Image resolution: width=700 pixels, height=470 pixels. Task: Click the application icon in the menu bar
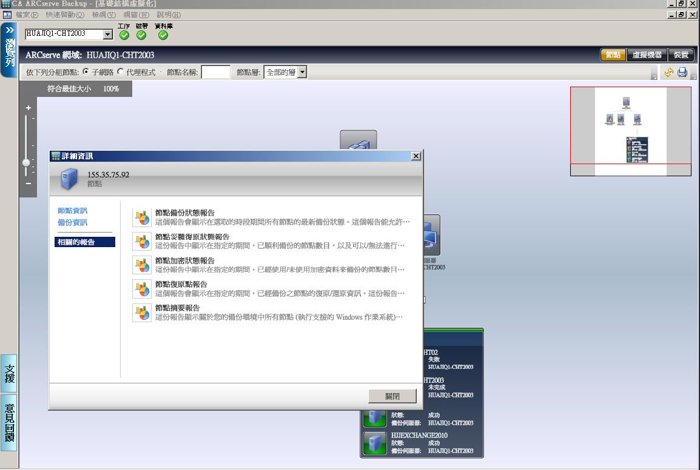pos(7,15)
